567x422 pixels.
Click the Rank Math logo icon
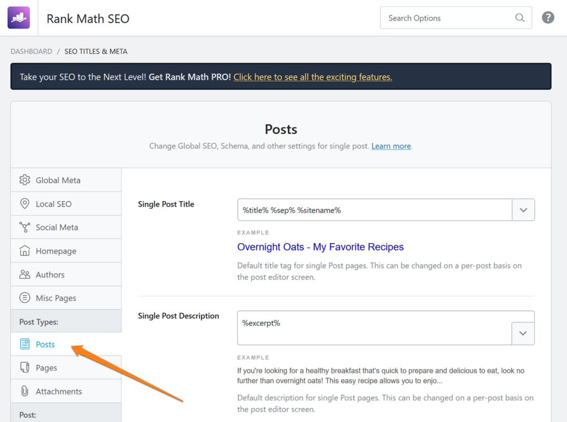click(19, 18)
